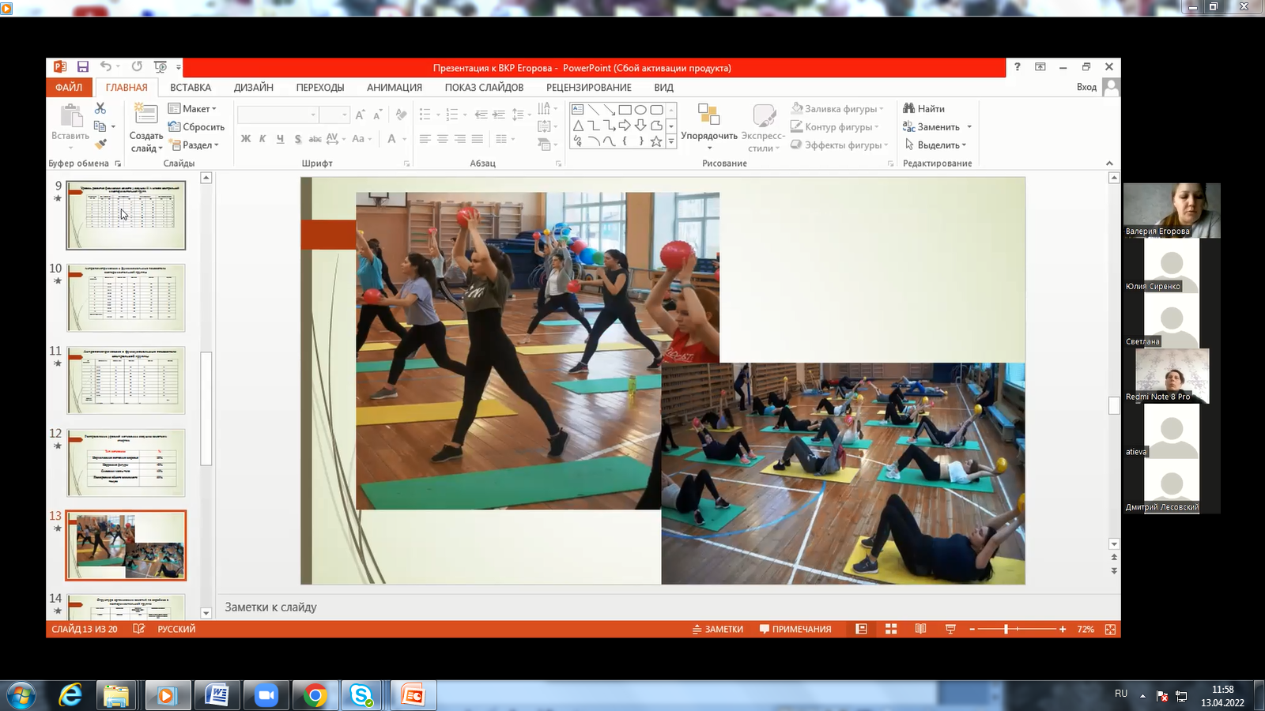Toggle ЗАМЕТКИ pane in status bar
The width and height of the screenshot is (1265, 711).
click(718, 629)
